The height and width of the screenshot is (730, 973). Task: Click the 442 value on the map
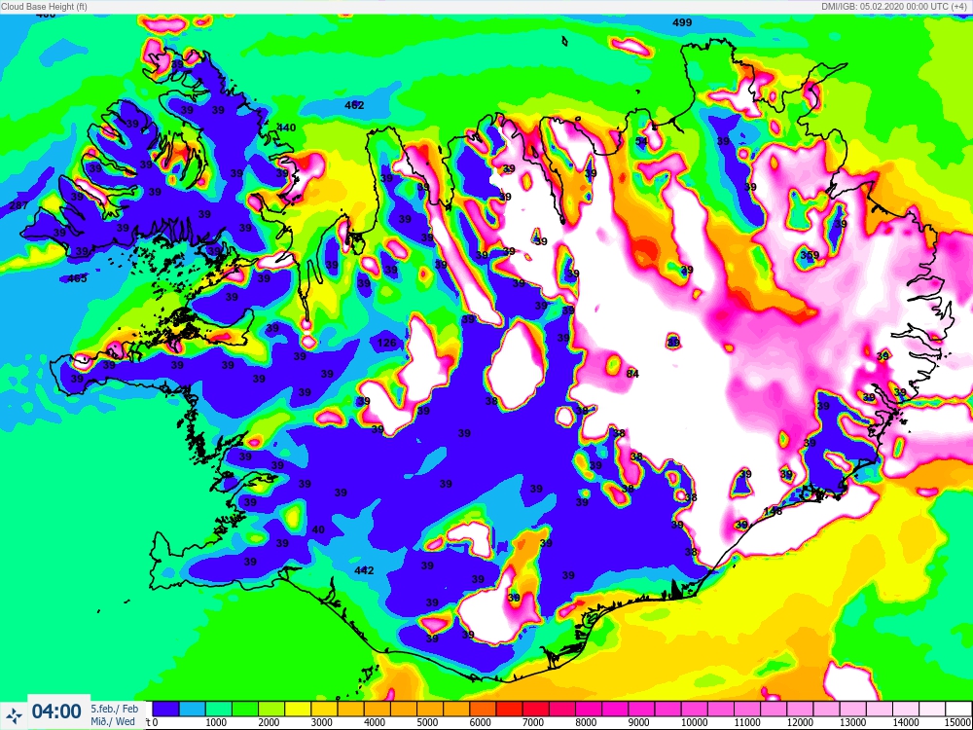pos(364,570)
